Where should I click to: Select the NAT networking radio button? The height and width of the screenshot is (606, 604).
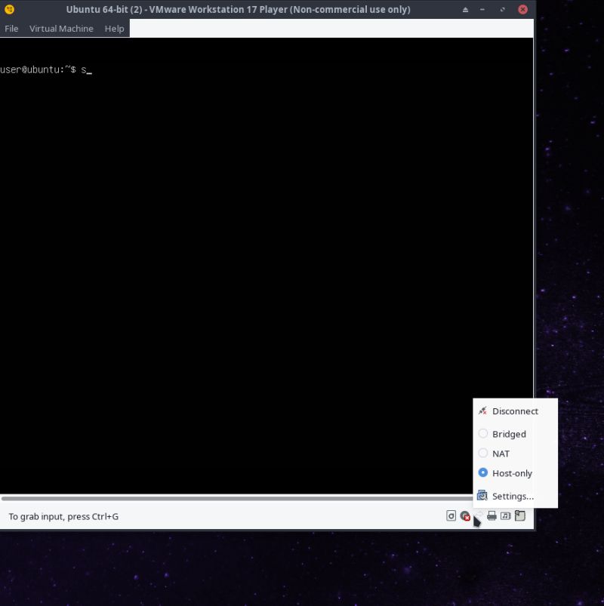pyautogui.click(x=483, y=453)
